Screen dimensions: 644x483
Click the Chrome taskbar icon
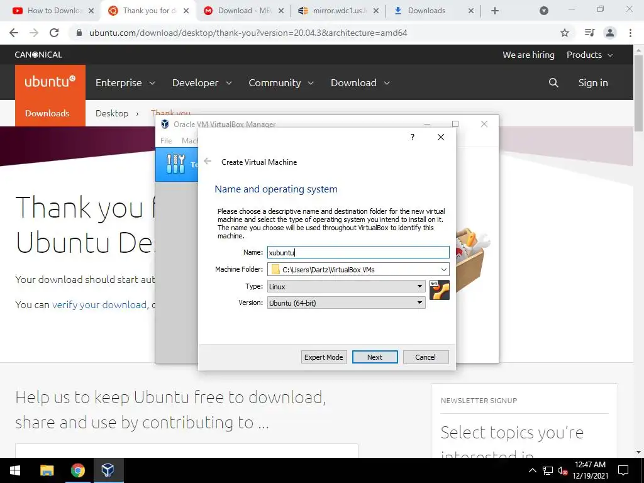77,470
